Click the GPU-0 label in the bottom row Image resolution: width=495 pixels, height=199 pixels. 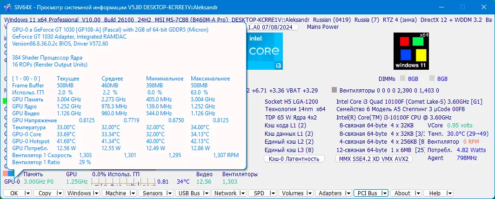pos(12,182)
